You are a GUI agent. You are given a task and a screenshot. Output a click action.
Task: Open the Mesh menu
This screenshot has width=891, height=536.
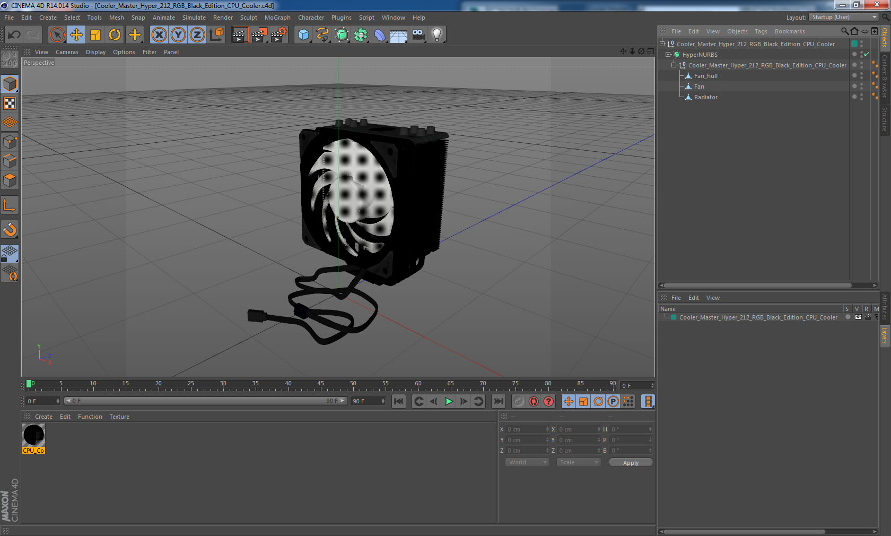click(x=117, y=18)
